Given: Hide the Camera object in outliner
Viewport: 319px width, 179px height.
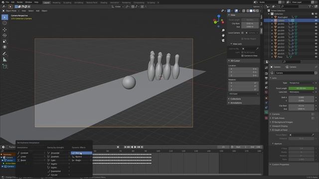Looking at the screenshot, I should tap(316, 20).
